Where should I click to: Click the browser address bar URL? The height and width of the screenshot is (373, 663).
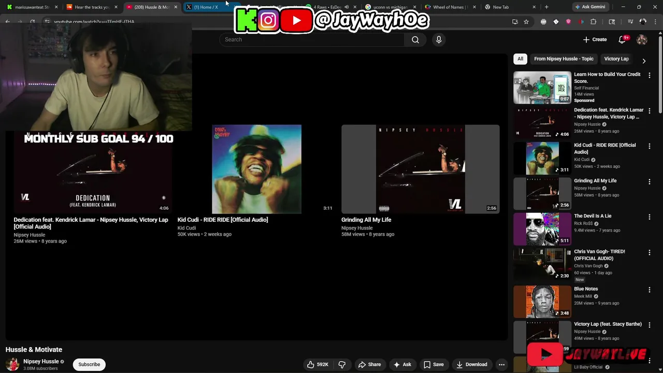(x=94, y=22)
